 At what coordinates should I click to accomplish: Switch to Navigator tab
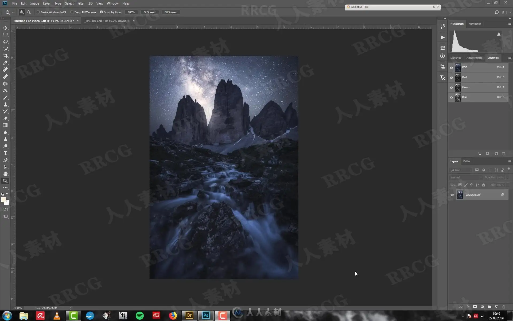[475, 24]
